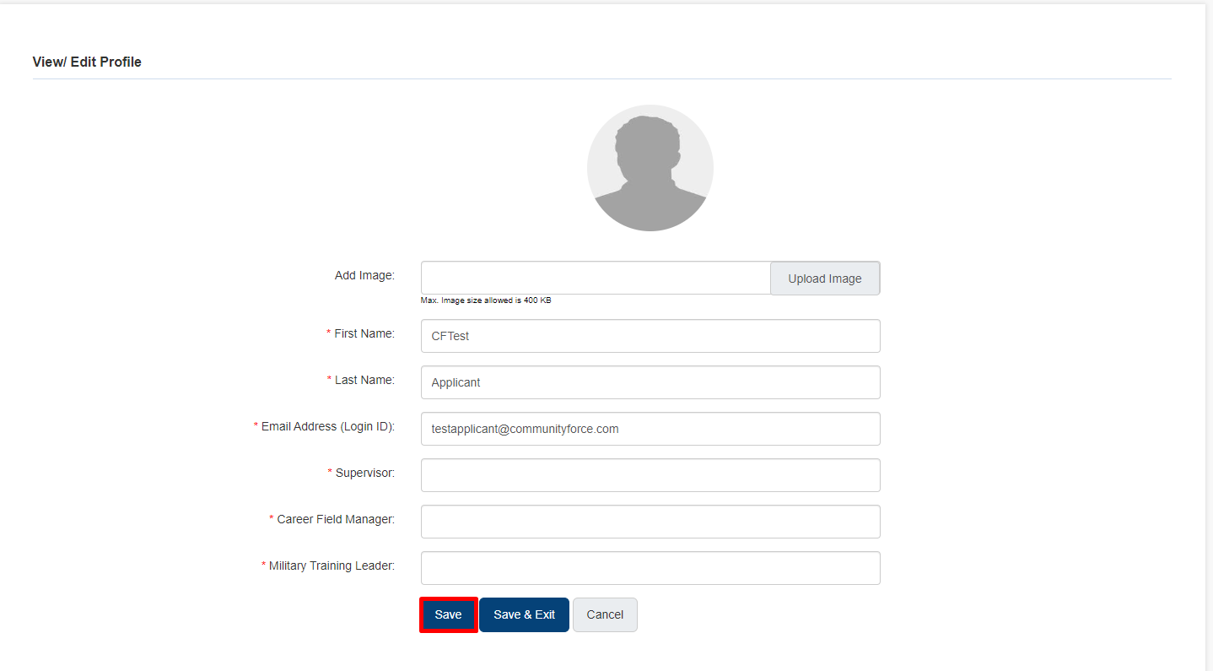Click the profile avatar placeholder image
1213x671 pixels.
pos(650,168)
